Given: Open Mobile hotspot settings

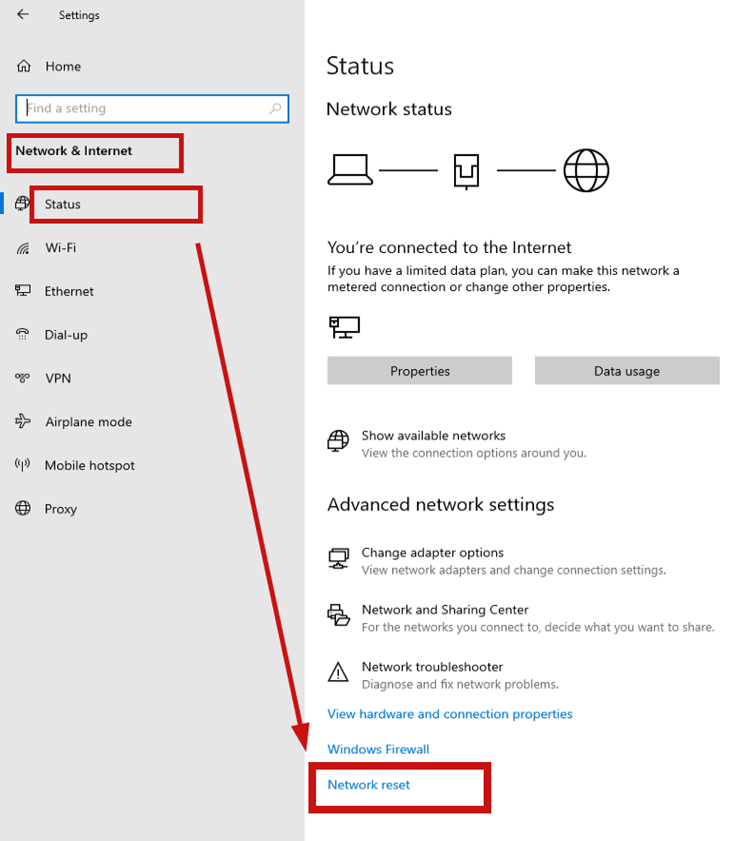Looking at the screenshot, I should (90, 465).
